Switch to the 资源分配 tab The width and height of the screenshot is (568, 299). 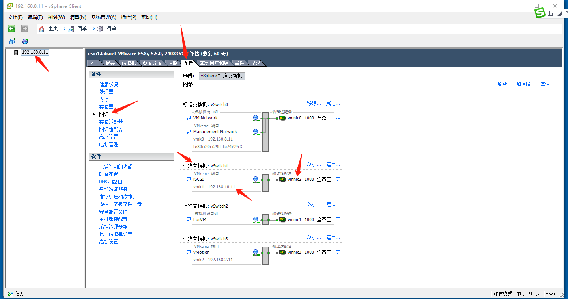pos(152,63)
